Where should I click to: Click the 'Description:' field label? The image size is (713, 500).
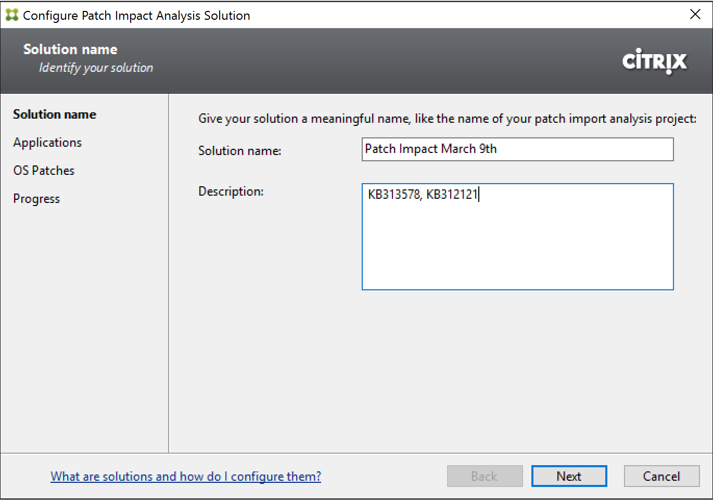[231, 191]
